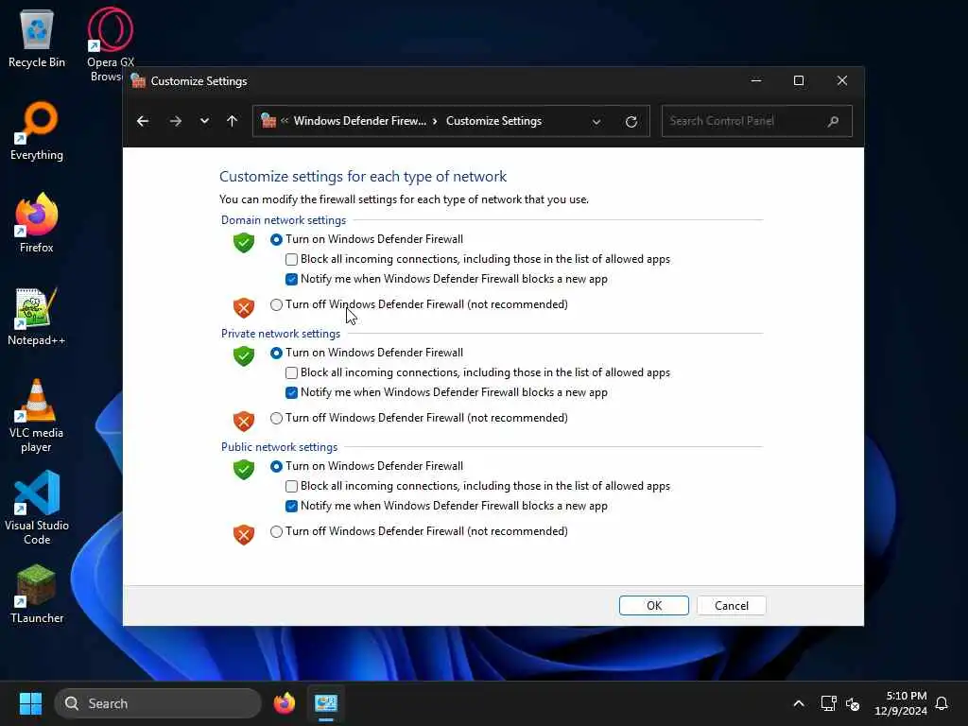968x726 pixels.
Task: Maximize the Customize Settings window
Action: coord(798,81)
